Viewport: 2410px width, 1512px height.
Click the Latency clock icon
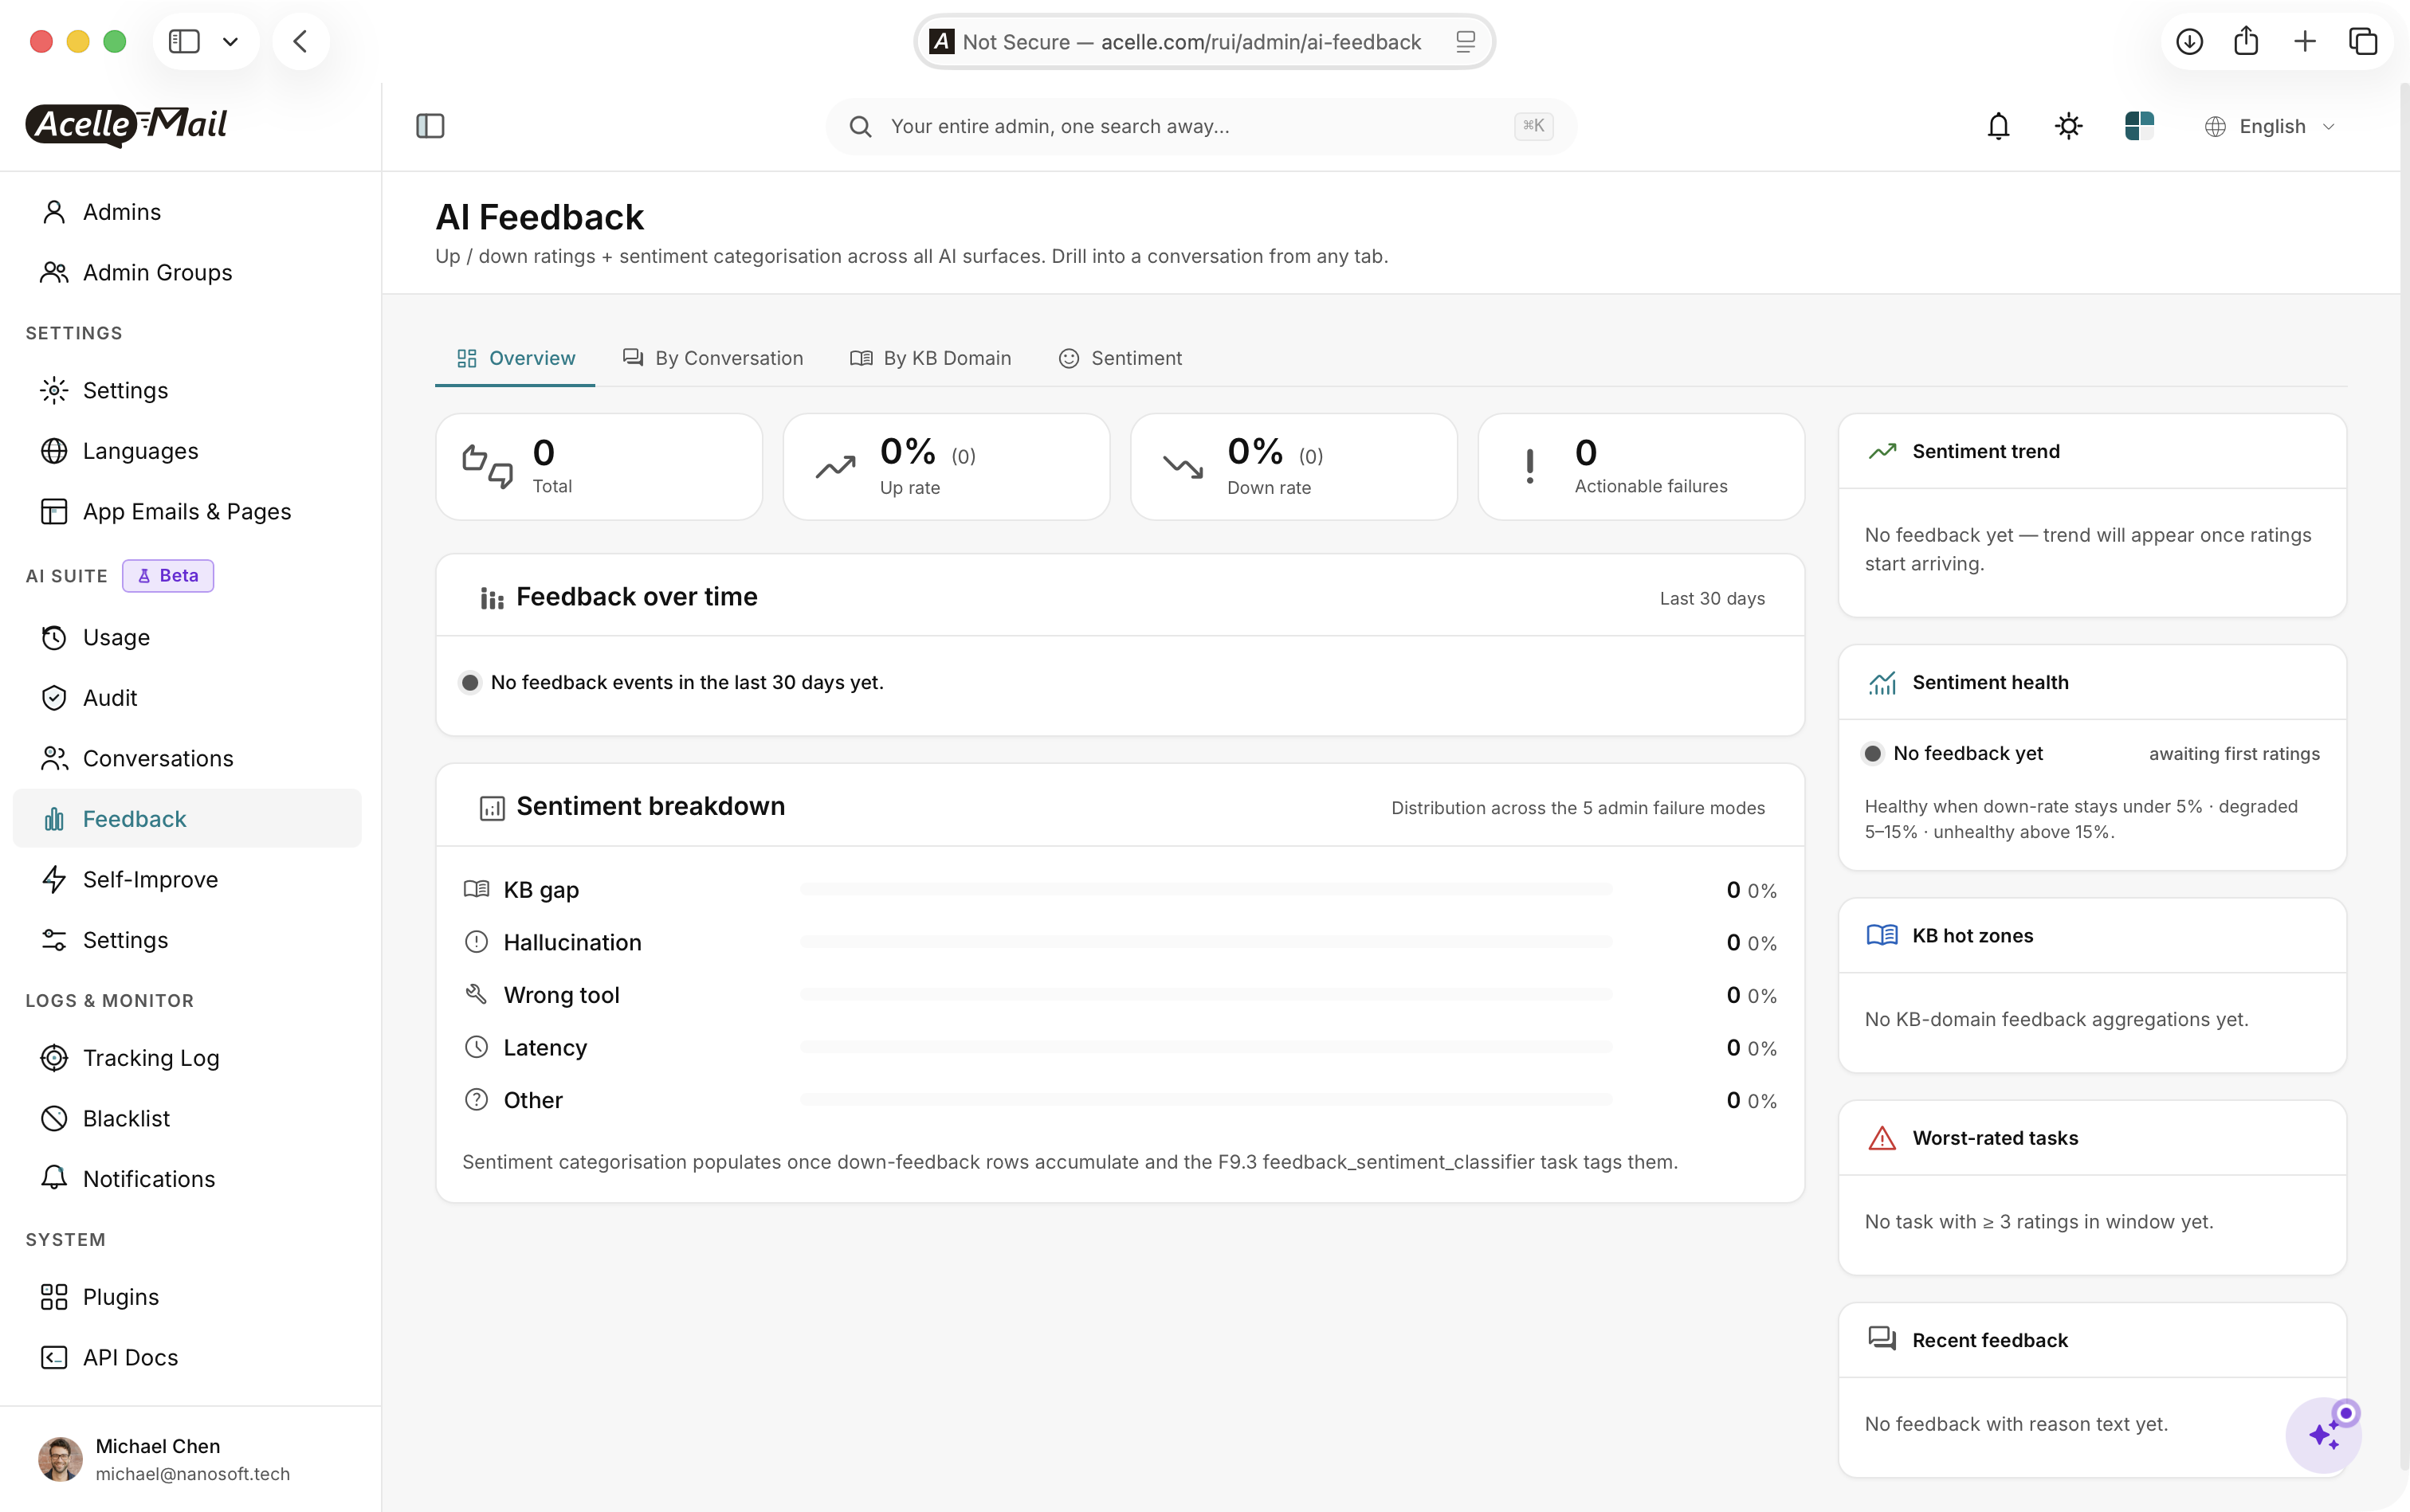[477, 1047]
